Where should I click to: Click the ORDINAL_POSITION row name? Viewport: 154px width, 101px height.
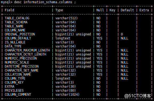tap(20, 34)
